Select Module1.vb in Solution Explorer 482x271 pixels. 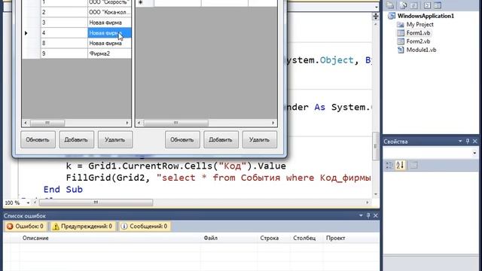pos(421,50)
